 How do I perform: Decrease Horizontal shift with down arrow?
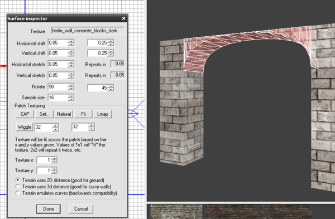pos(71,45)
